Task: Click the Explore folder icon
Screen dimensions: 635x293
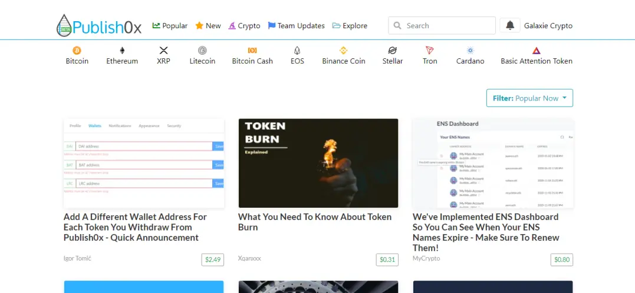Action: tap(336, 25)
